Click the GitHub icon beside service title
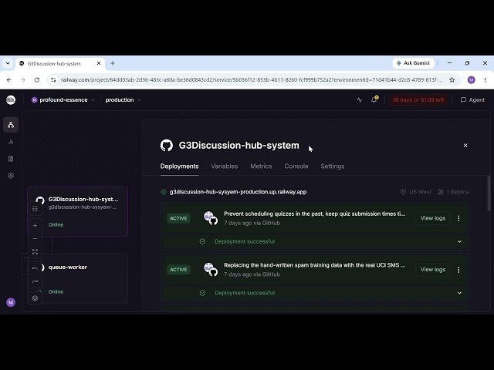494x370 pixels. [167, 146]
